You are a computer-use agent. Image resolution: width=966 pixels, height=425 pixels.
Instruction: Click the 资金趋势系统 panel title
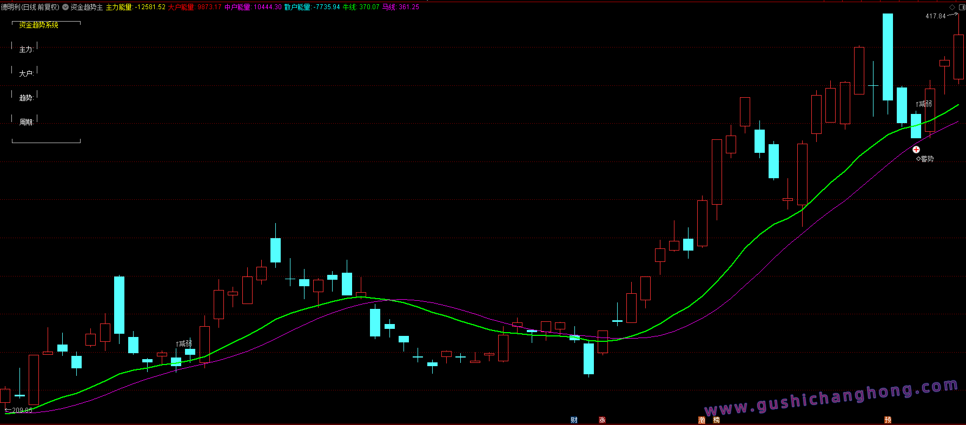click(39, 25)
